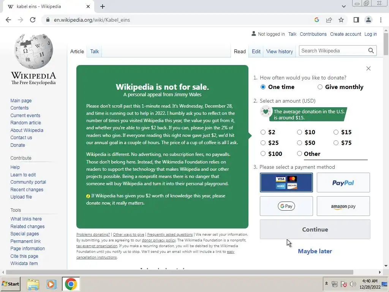
Task: Click Maybe later link
Action: point(315,251)
